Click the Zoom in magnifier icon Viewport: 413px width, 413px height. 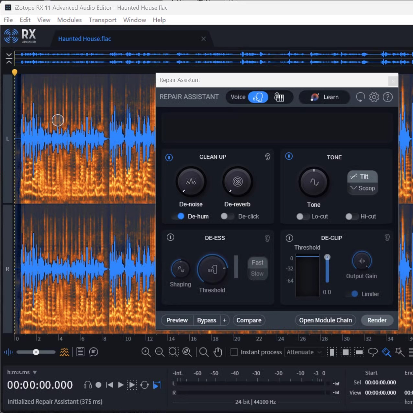[146, 352]
